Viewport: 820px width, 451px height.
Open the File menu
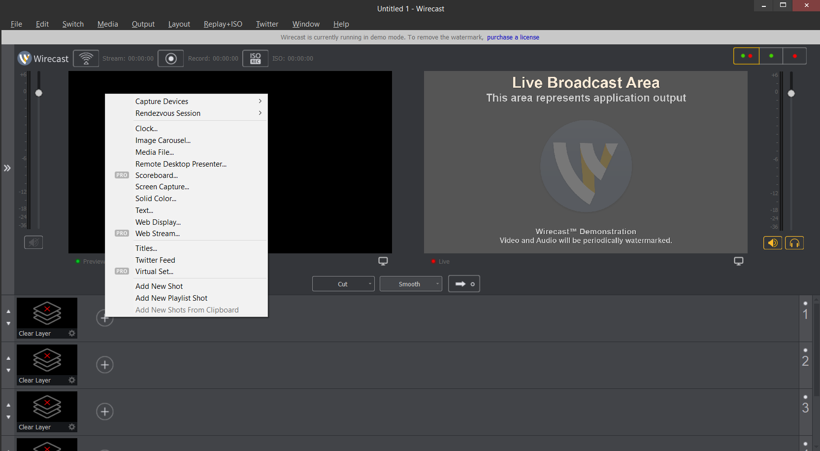(x=16, y=24)
